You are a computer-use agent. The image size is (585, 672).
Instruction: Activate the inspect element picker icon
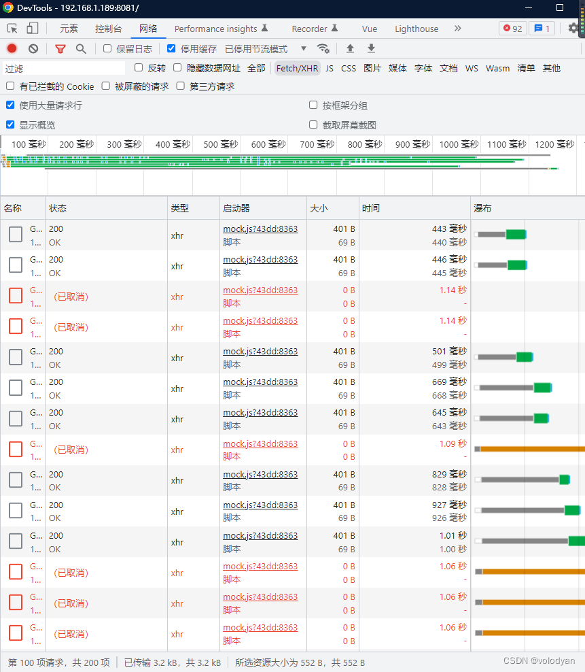point(12,29)
